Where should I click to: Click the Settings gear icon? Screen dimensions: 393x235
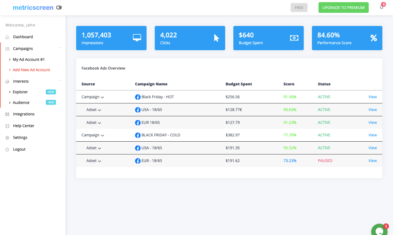7,138
